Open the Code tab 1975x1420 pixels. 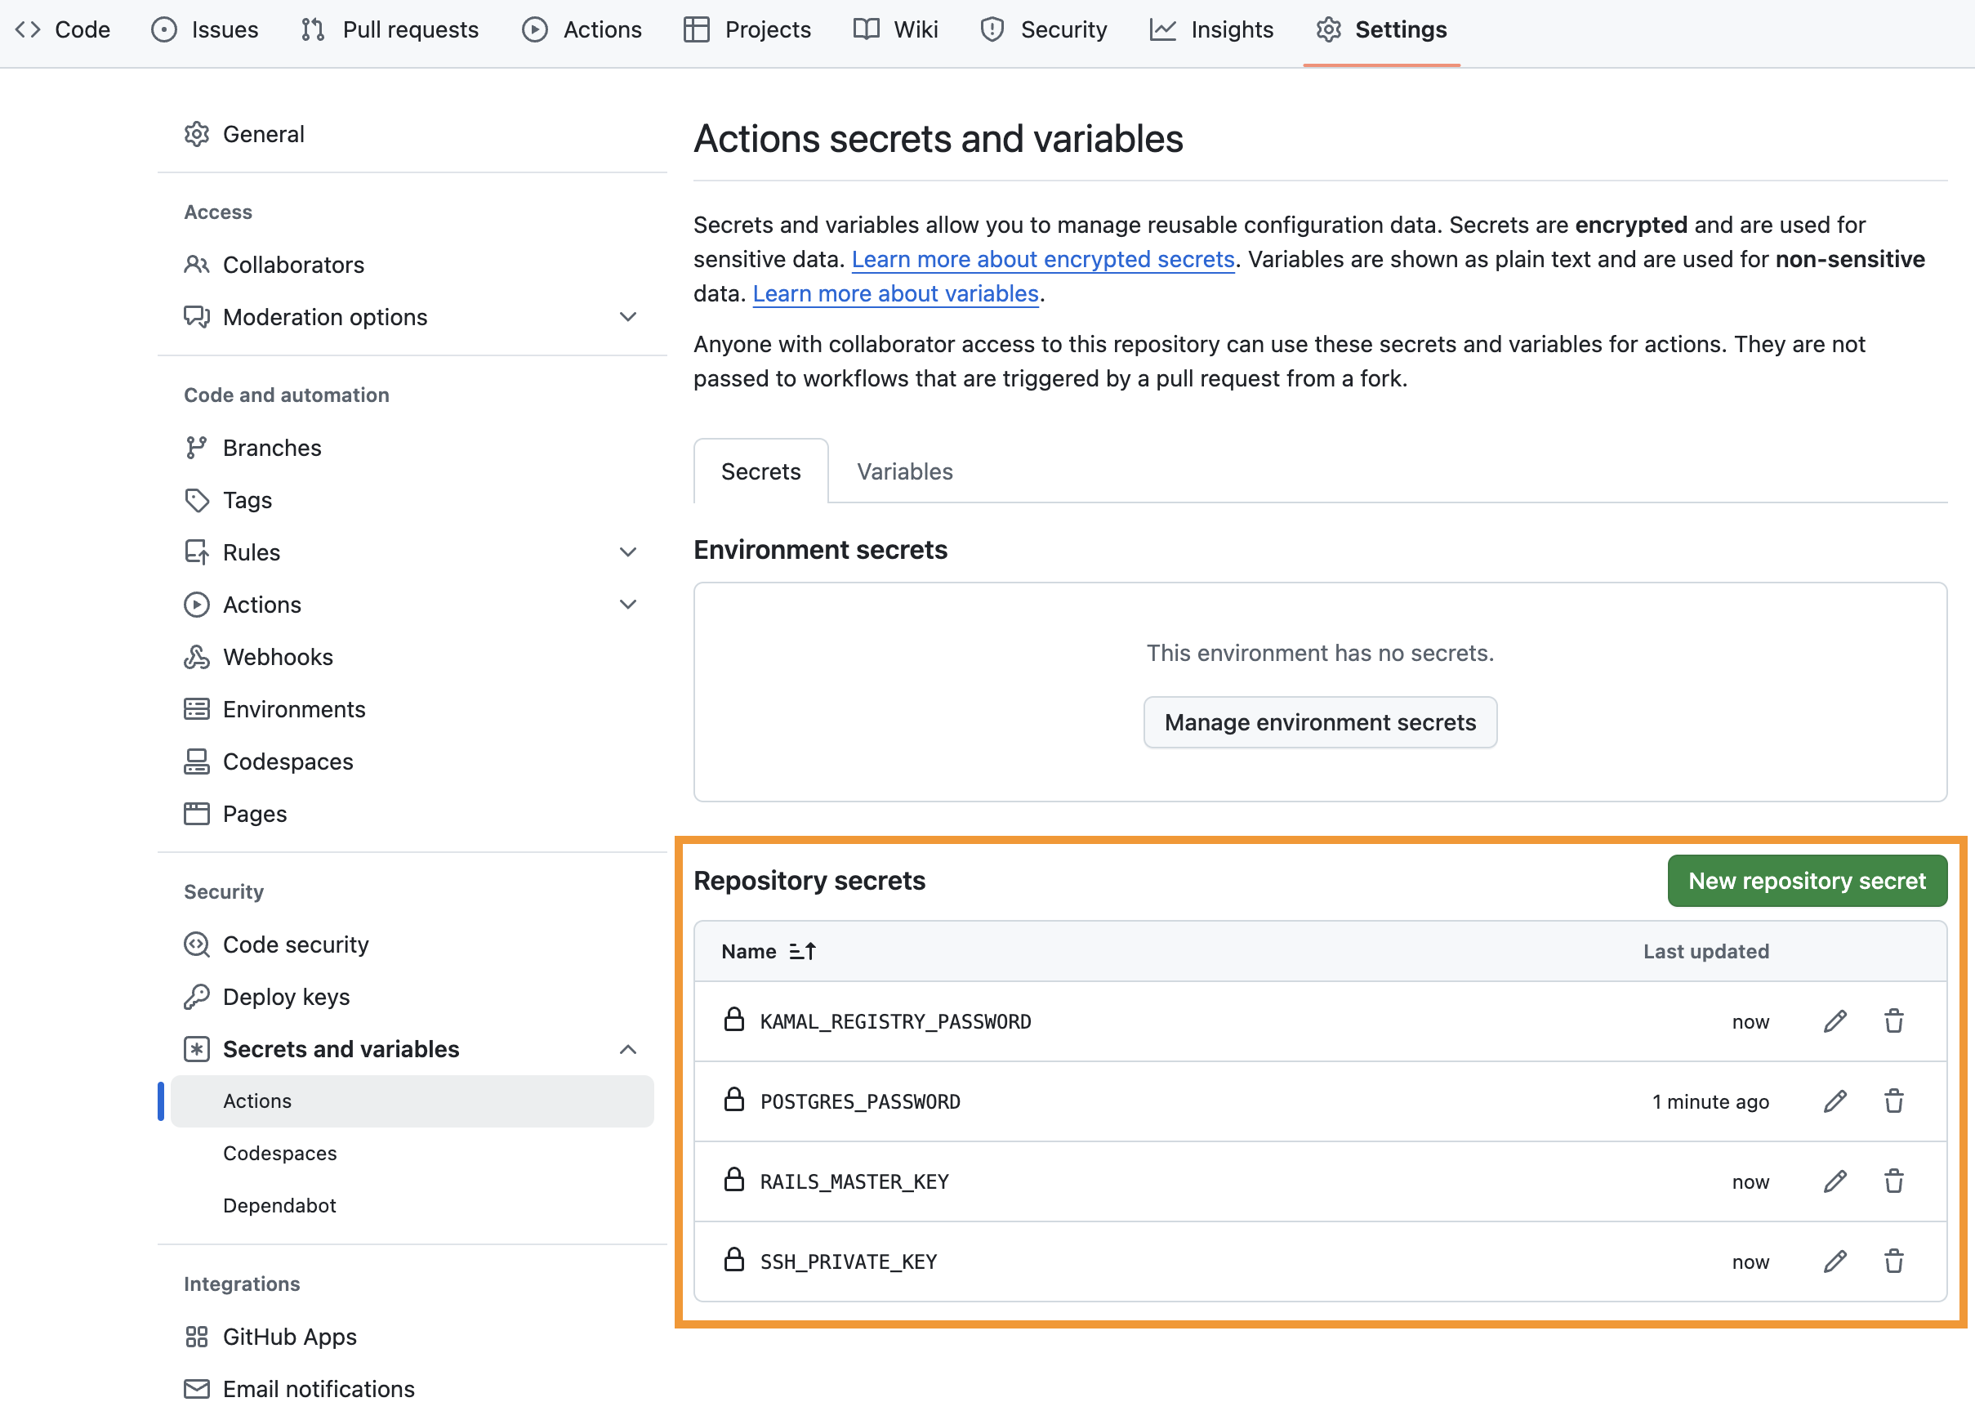click(63, 29)
